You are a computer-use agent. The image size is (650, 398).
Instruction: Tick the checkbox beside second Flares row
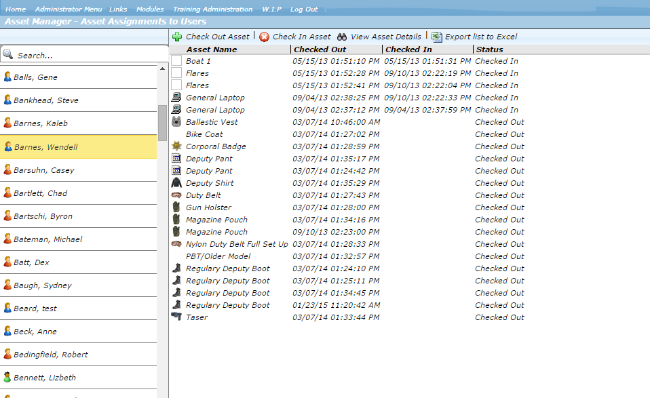pos(176,85)
